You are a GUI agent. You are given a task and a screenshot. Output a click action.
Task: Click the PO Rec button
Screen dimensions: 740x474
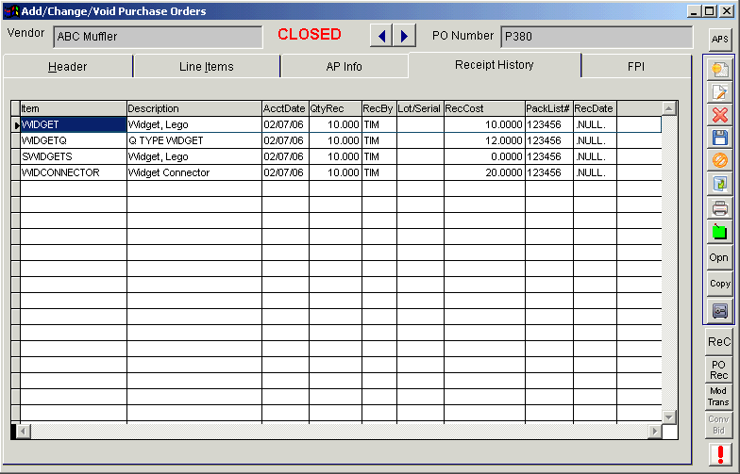pos(719,369)
